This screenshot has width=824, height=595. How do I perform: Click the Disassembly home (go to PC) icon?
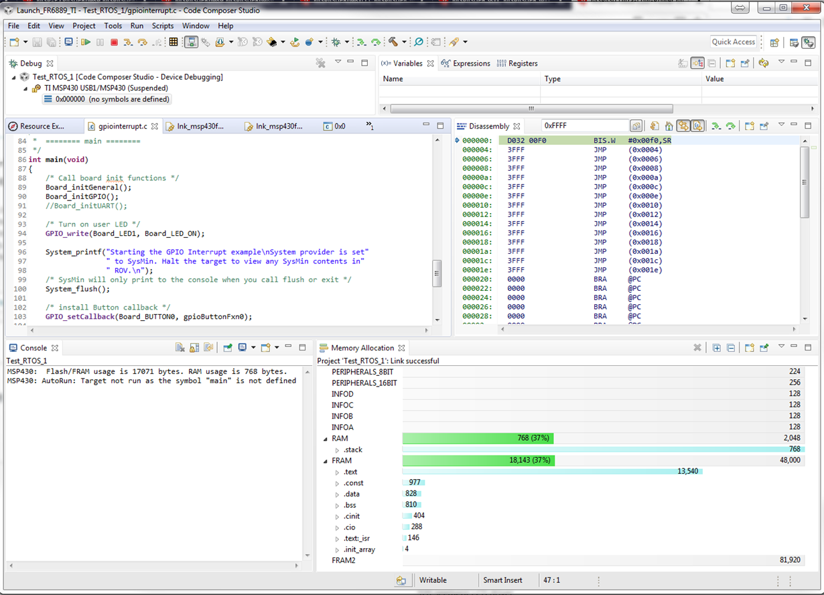pyautogui.click(x=668, y=126)
